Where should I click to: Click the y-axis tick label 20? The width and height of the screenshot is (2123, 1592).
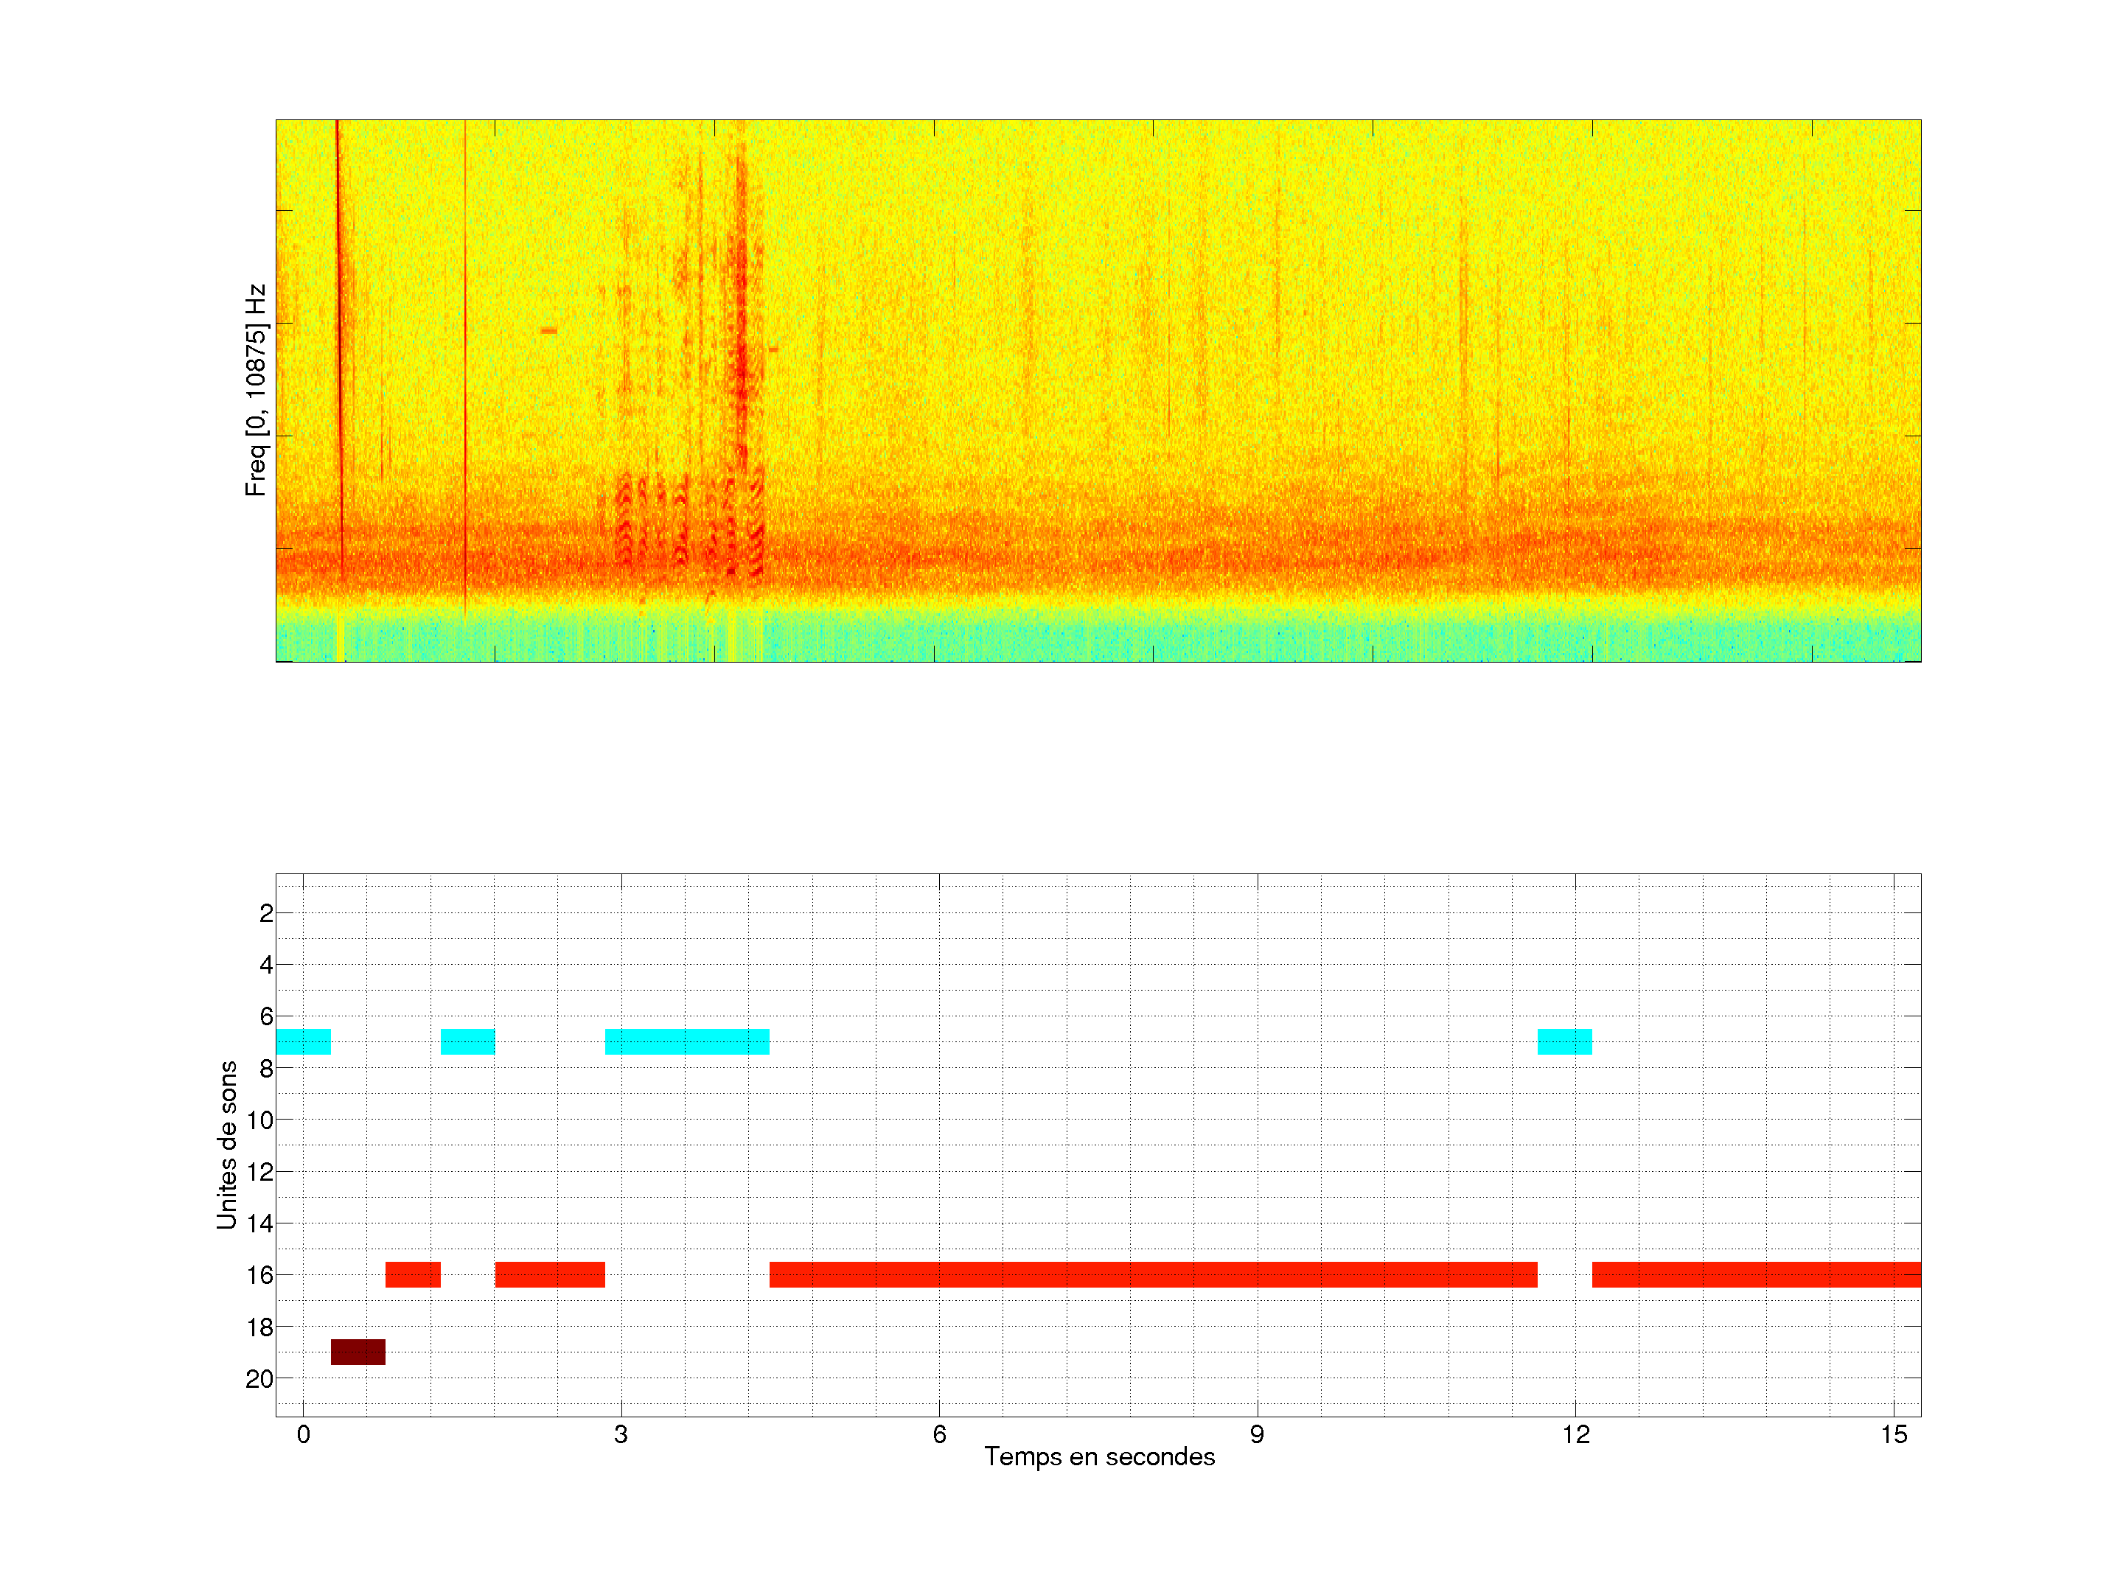coord(259,1379)
